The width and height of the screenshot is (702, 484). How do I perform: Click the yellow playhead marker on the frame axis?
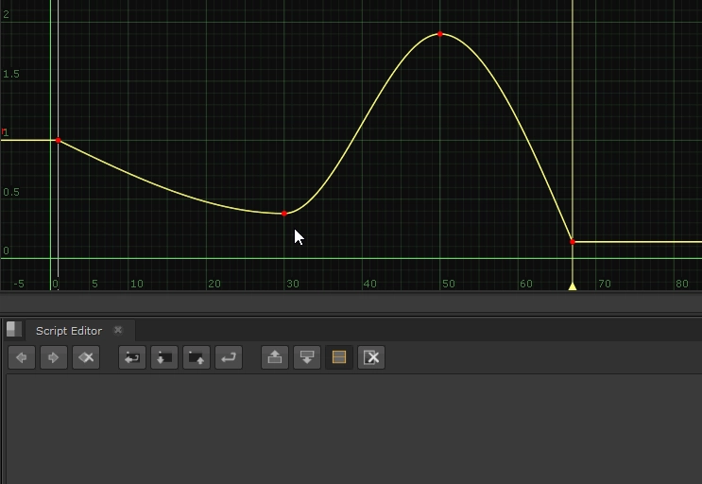tap(573, 285)
